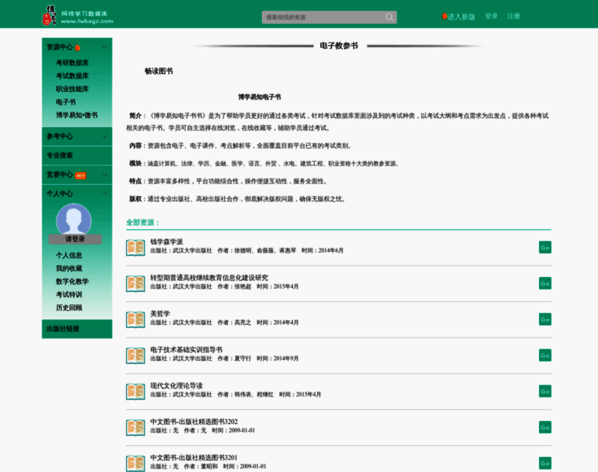Click the 请登录 button under the avatar
Image resolution: width=598 pixels, height=472 pixels.
[75, 239]
